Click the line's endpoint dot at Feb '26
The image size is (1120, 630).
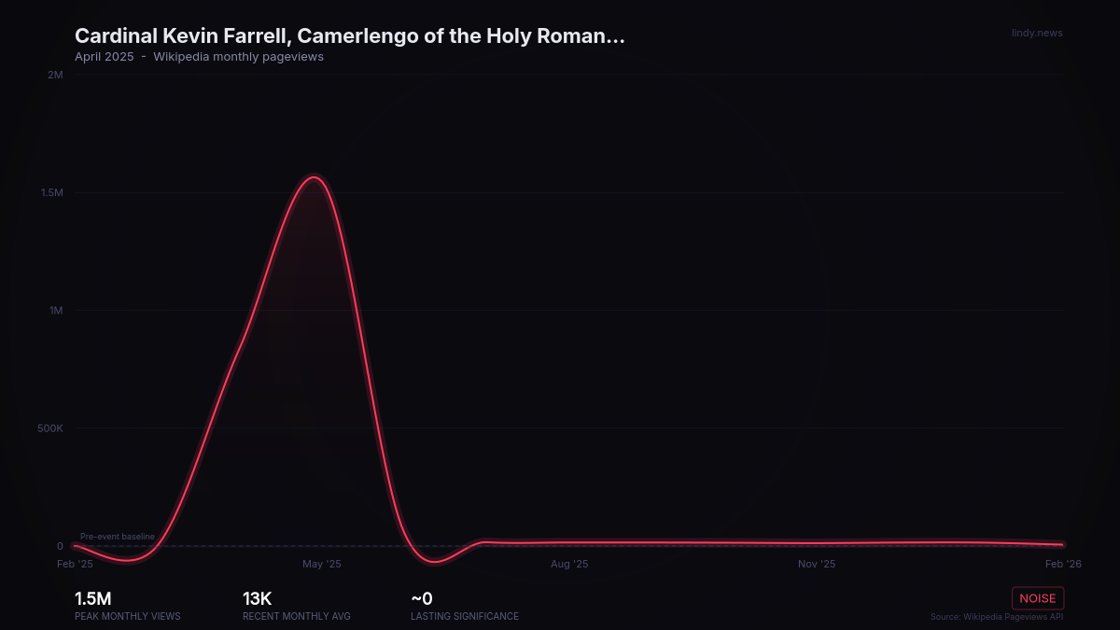(1062, 544)
